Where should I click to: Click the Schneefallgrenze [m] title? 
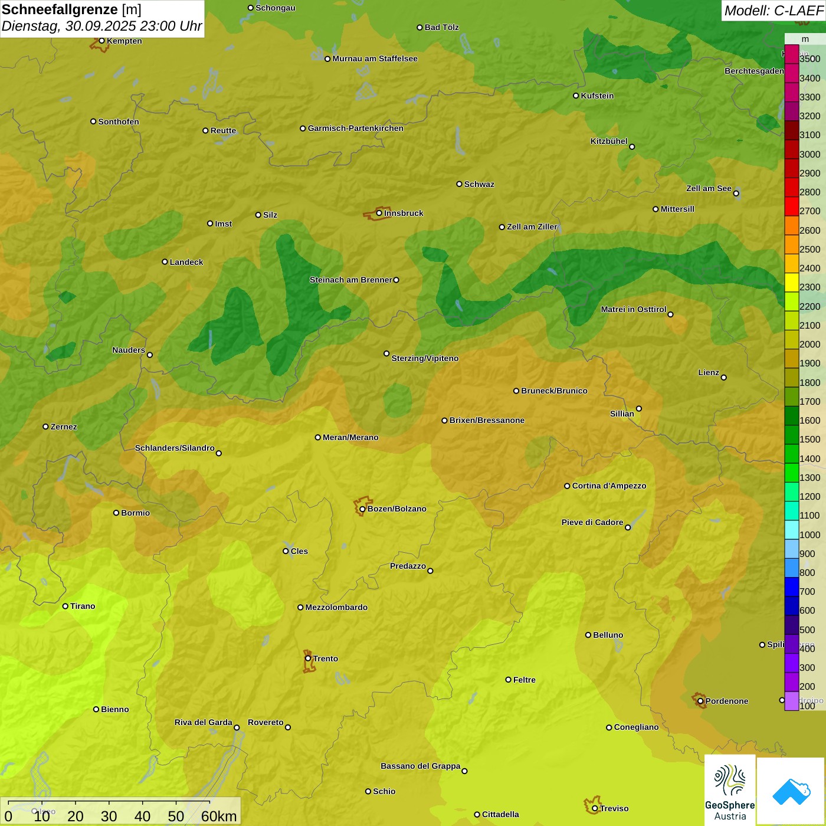(72, 9)
